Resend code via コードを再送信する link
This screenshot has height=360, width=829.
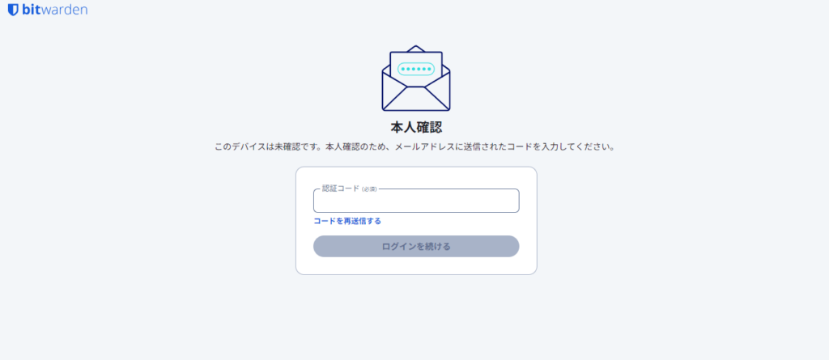pos(347,221)
